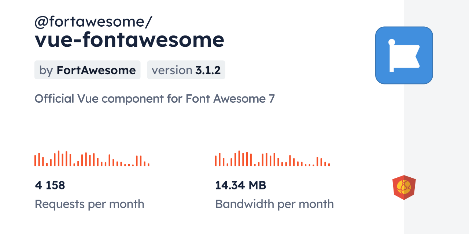Select the last bar of the bandwidth chart
Screen dimensions: 469x234
point(329,165)
